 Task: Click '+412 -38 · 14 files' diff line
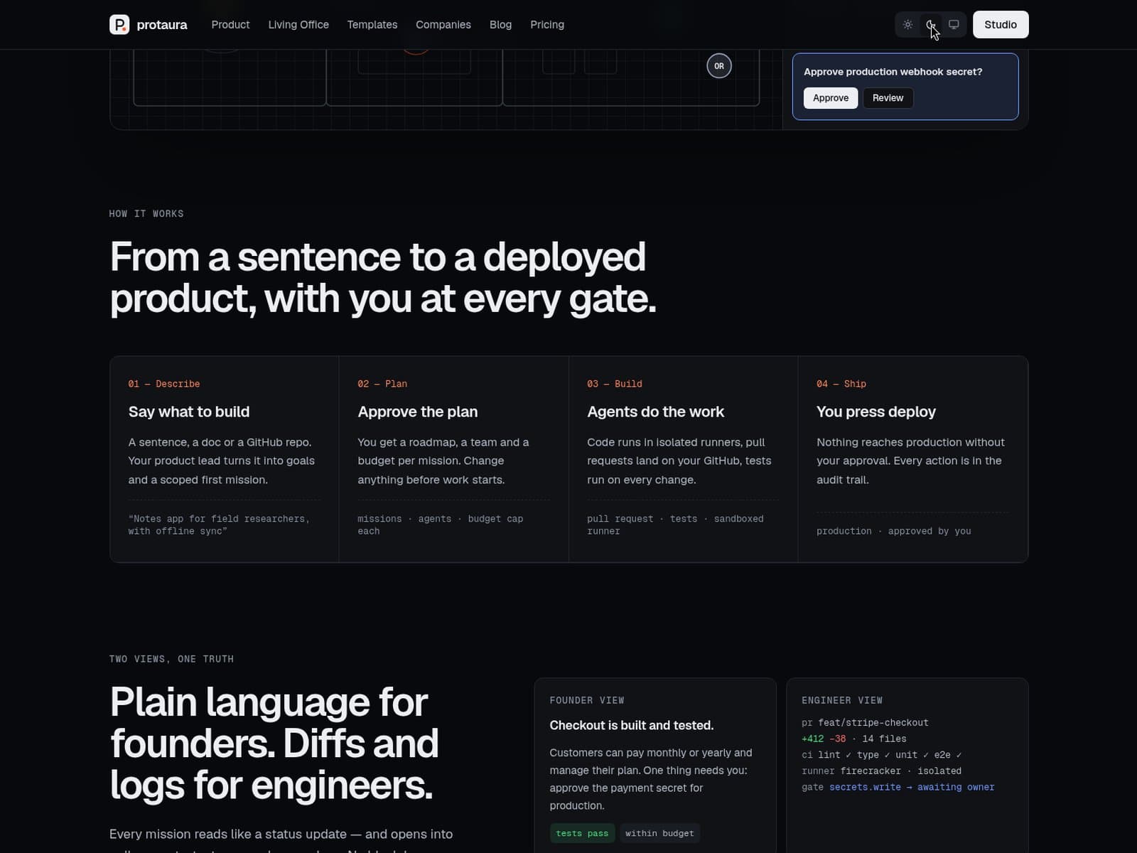(x=854, y=739)
